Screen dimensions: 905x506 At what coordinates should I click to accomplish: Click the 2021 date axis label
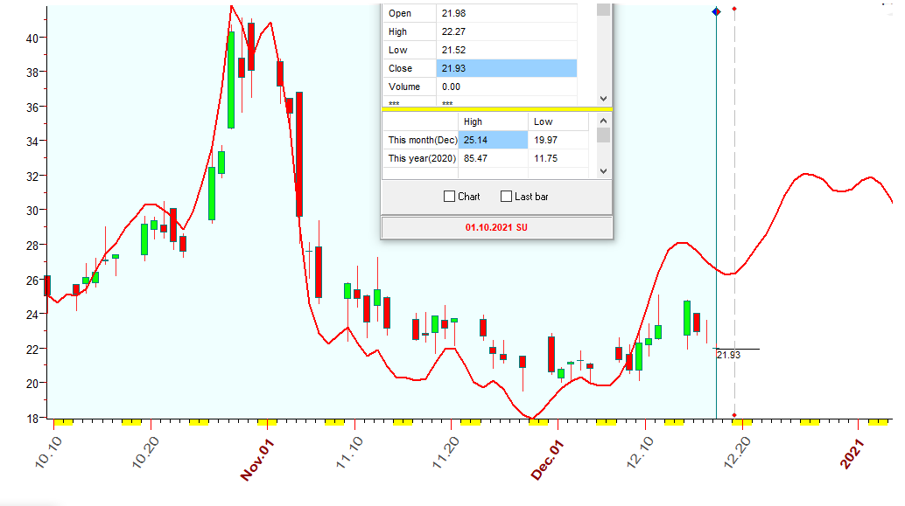852,454
